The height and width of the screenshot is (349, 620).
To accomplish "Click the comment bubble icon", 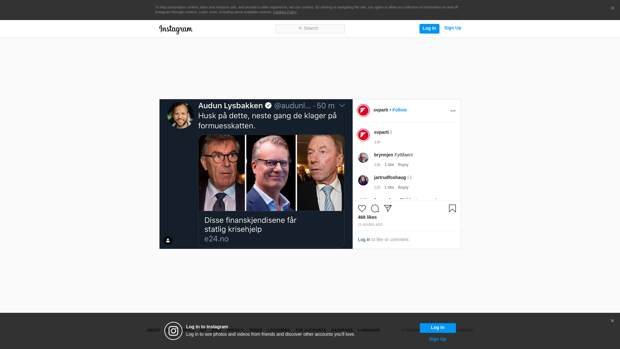I will click(x=375, y=208).
